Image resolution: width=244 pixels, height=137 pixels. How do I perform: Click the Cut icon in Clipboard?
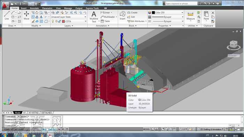(213, 13)
